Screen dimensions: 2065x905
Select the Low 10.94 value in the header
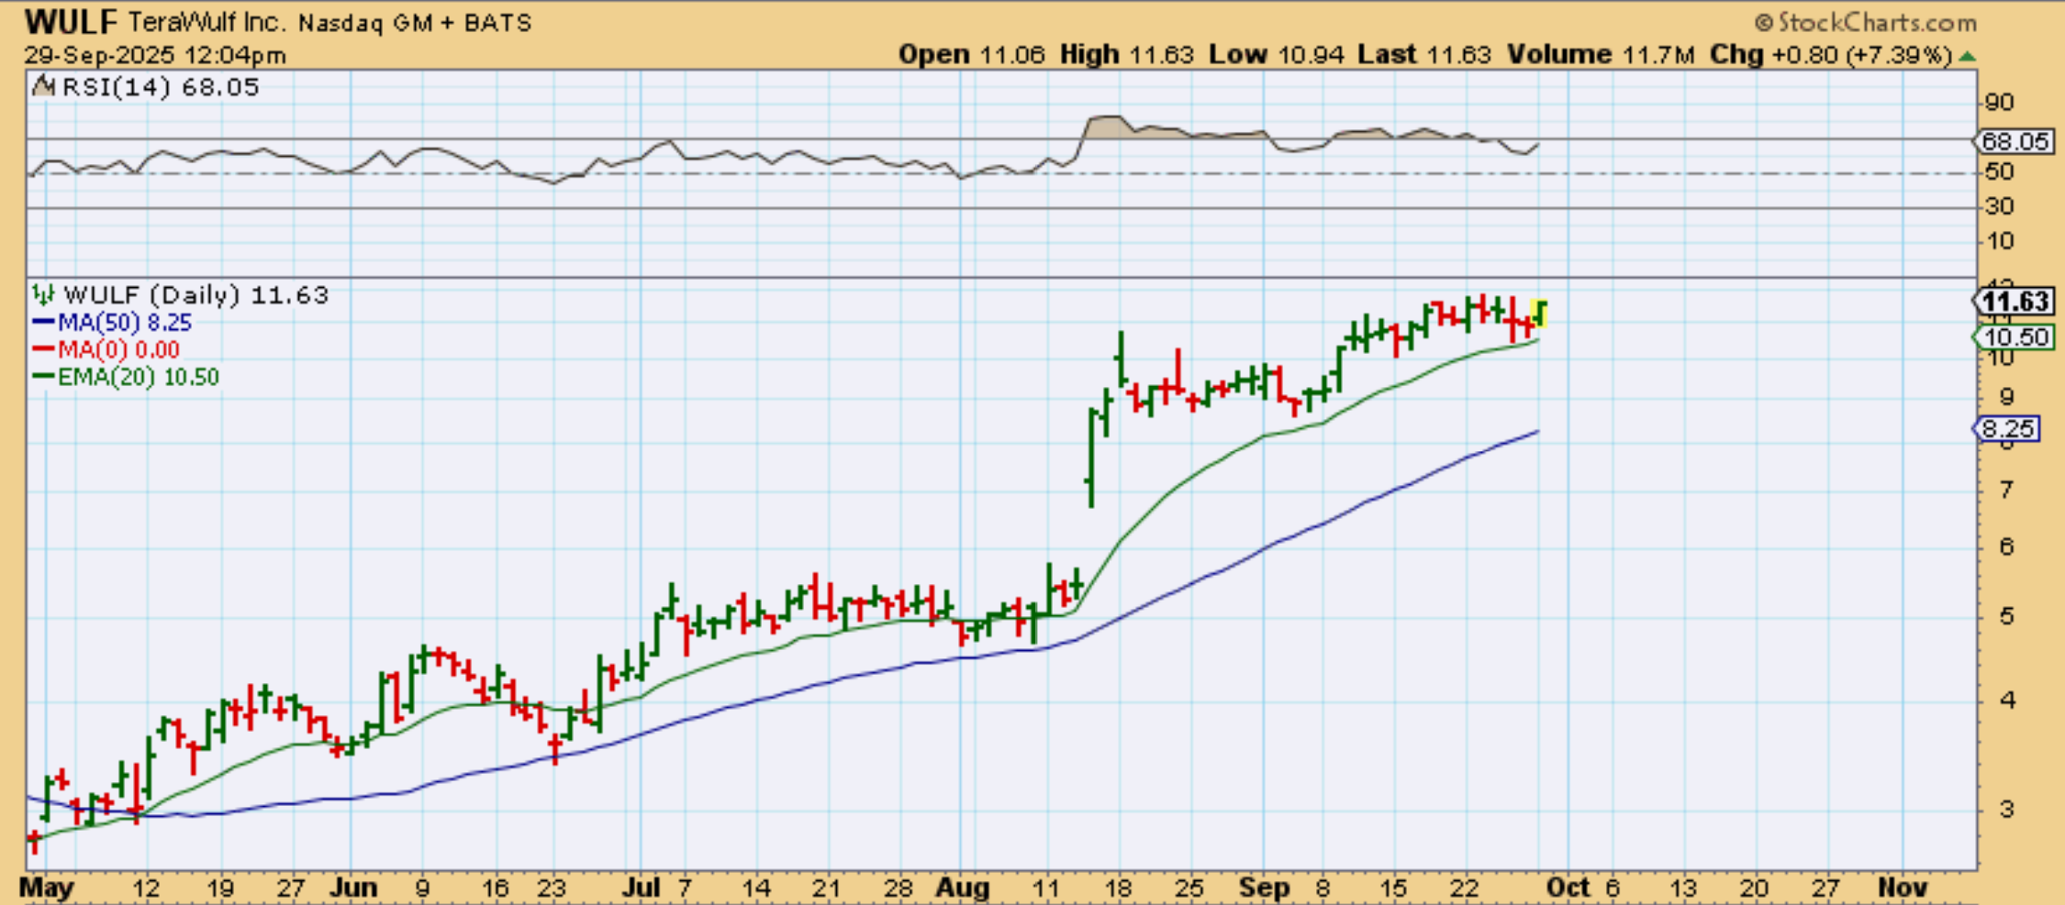click(1276, 55)
